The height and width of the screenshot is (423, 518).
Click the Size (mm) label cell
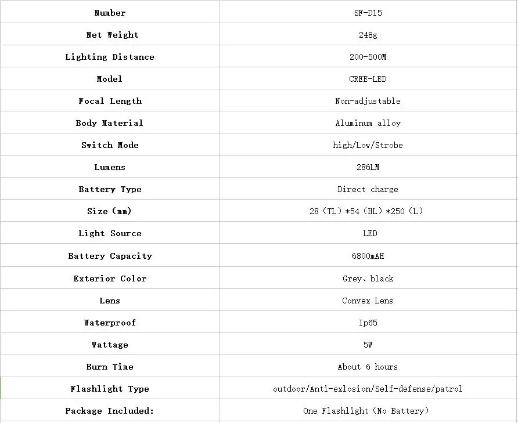[x=110, y=211]
